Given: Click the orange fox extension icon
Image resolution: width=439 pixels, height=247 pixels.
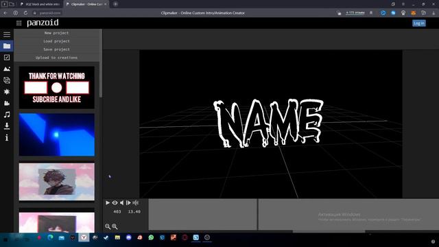Looking at the screenshot, I should (x=413, y=13).
